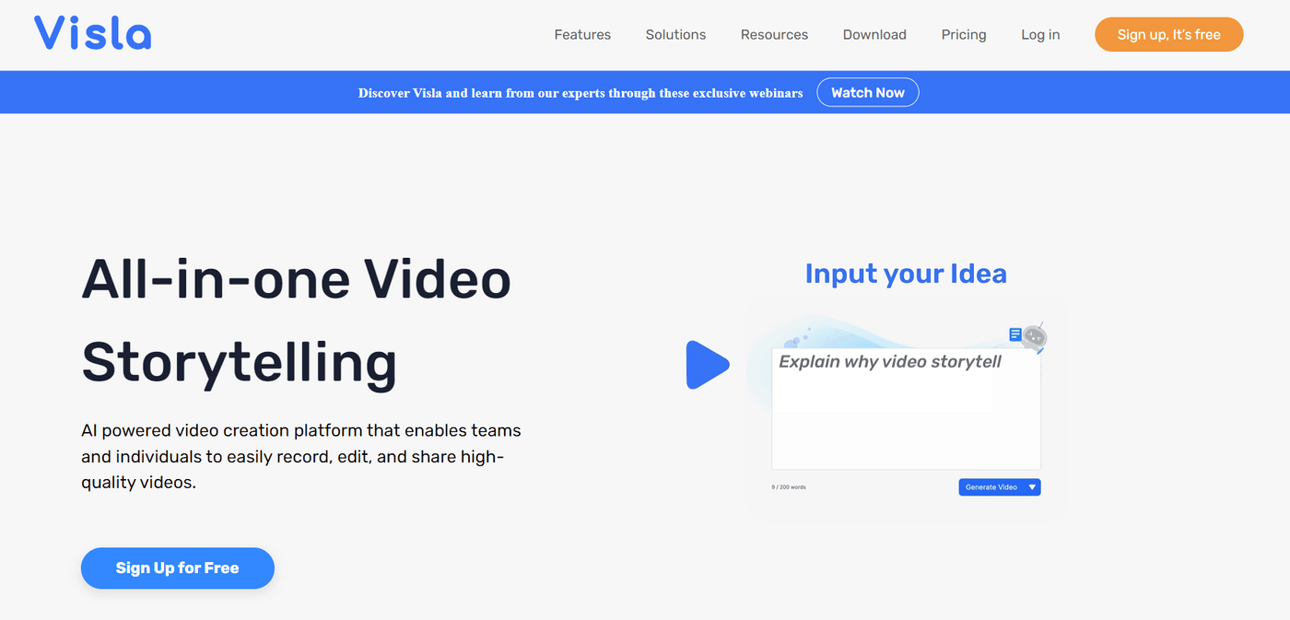Select Download in the navigation bar
1290x620 pixels.
coord(874,34)
